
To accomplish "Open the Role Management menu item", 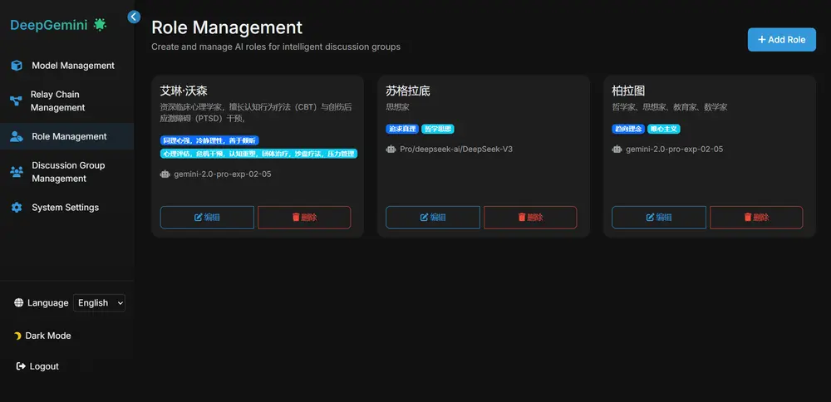I will (68, 136).
